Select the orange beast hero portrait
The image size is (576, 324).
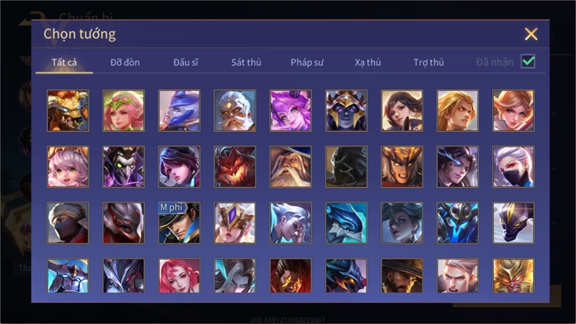pyautogui.click(x=68, y=111)
